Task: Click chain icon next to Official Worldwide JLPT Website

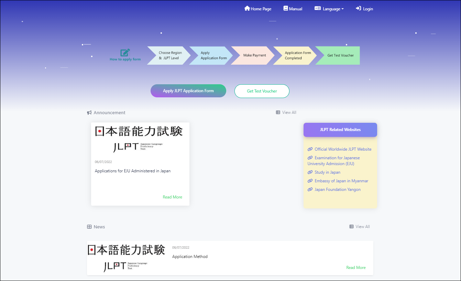Action: (x=310, y=149)
